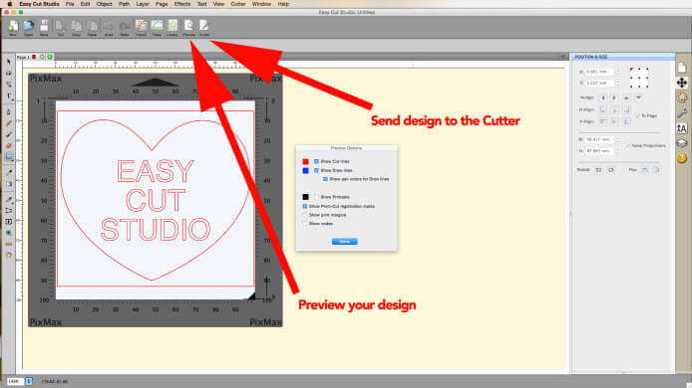Click the Cut toolbar icon
Image resolution: width=692 pixels, height=388 pixels.
60,27
